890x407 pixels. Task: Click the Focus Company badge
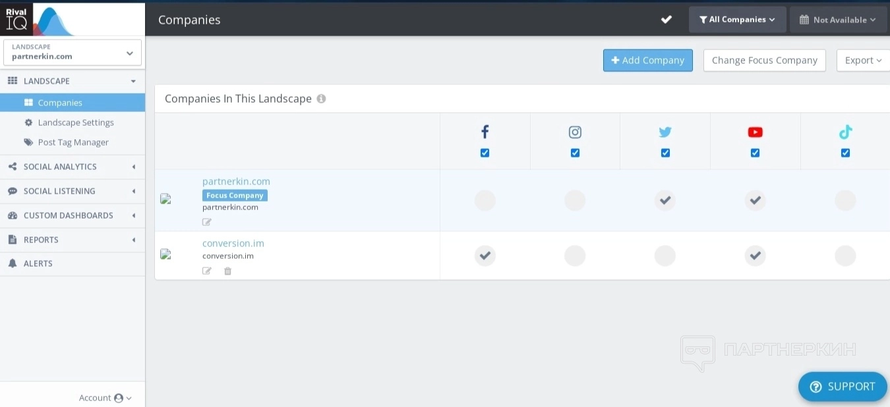coord(235,196)
